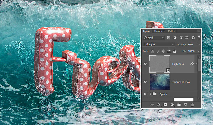
Task: Lock artboard nesting icon
Action: pos(169,51)
